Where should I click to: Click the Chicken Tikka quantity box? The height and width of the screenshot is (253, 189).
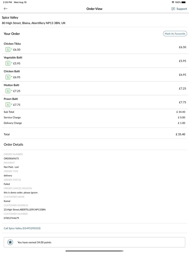click(x=8, y=50)
